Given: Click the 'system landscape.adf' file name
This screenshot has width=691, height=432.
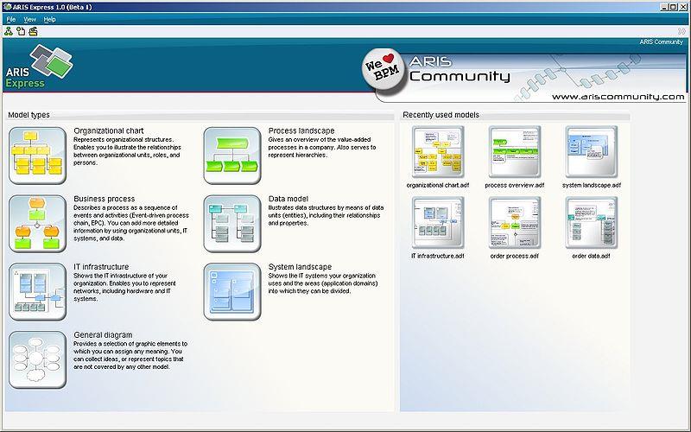Looking at the screenshot, I should pyautogui.click(x=592, y=185).
